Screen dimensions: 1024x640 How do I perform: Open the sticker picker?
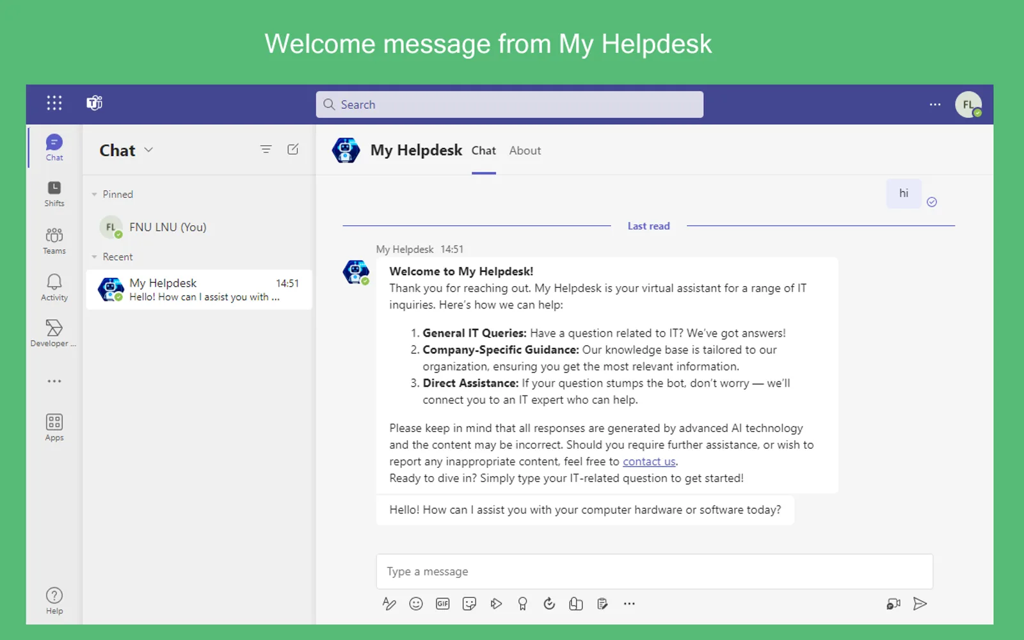(469, 604)
